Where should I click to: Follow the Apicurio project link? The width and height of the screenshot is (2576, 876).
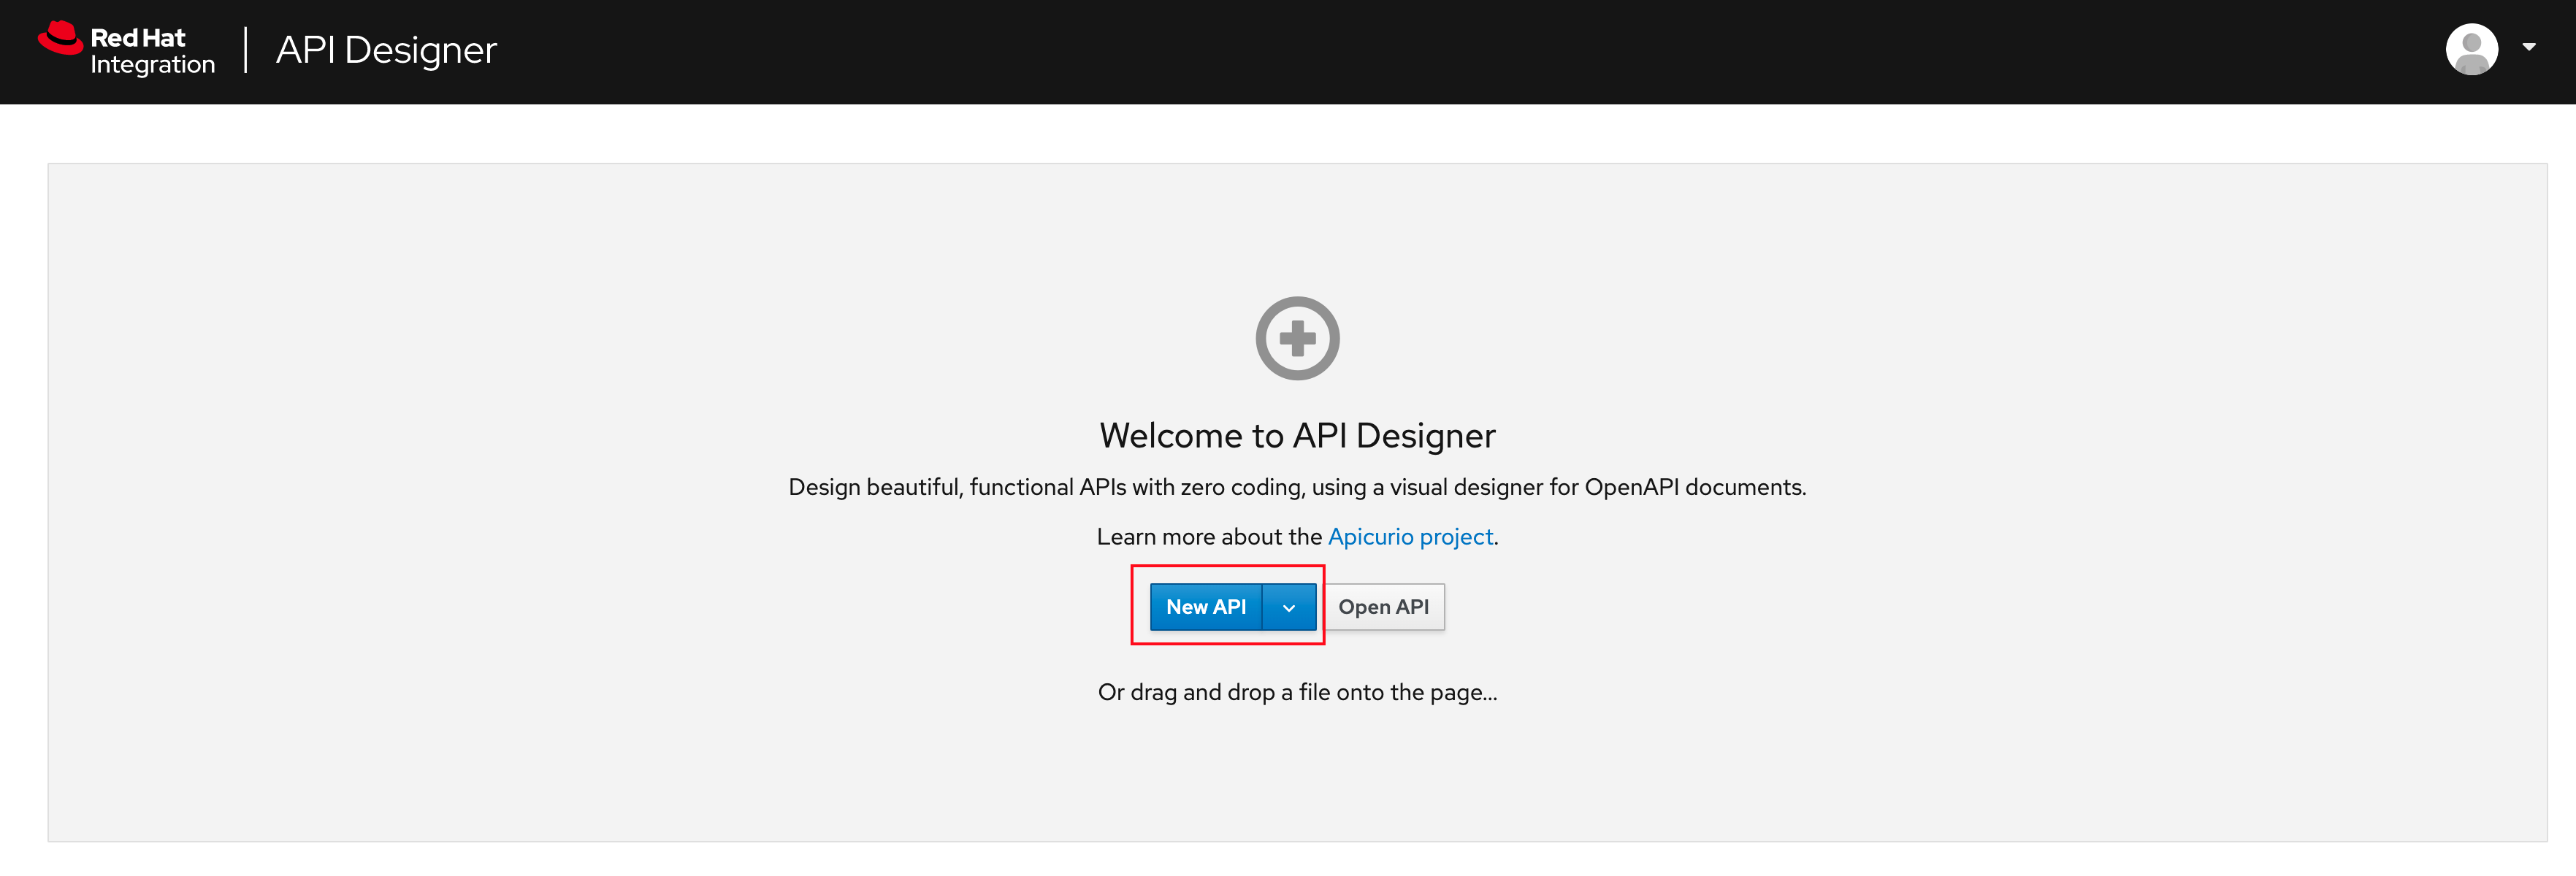(x=1410, y=537)
